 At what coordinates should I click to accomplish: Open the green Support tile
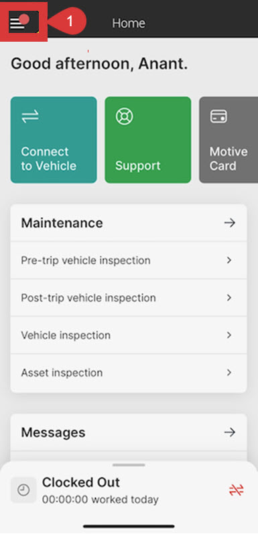(147, 140)
